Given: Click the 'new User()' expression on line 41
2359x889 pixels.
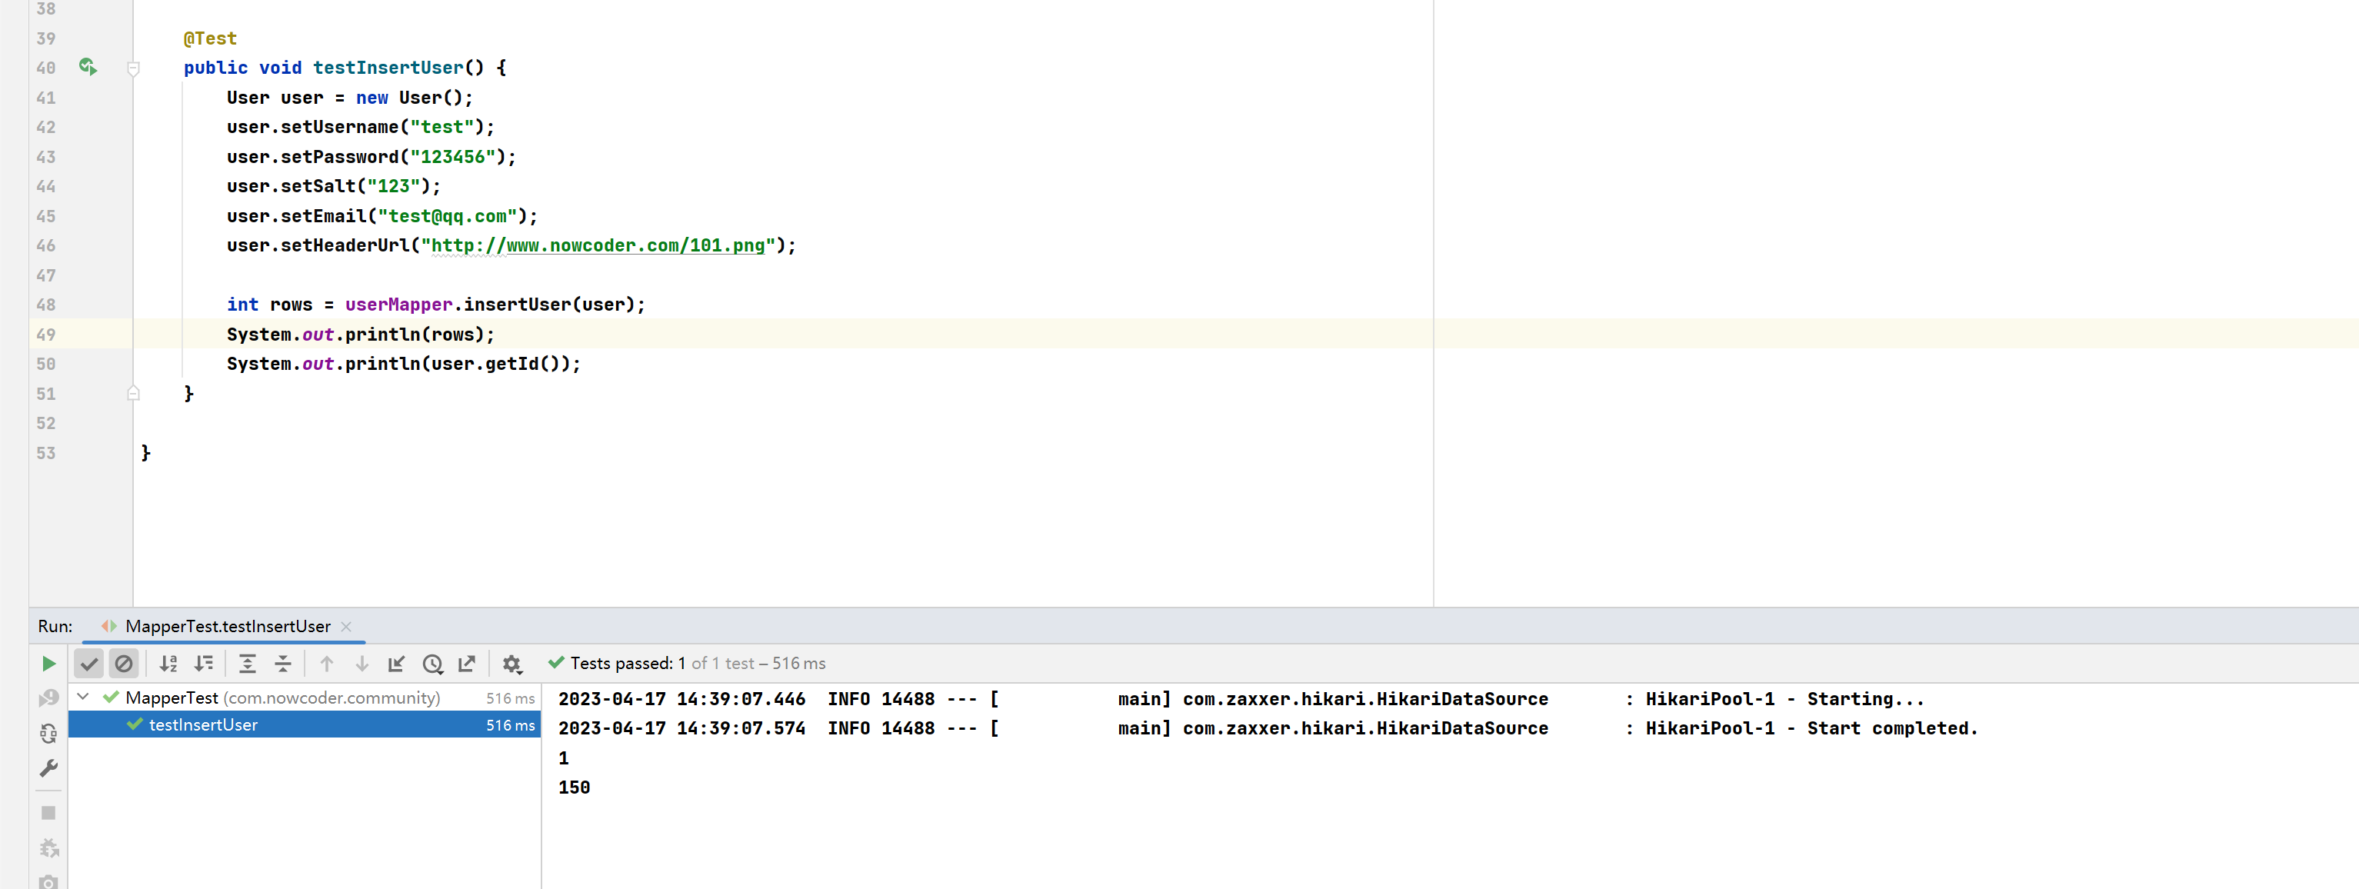Looking at the screenshot, I should pyautogui.click(x=409, y=97).
